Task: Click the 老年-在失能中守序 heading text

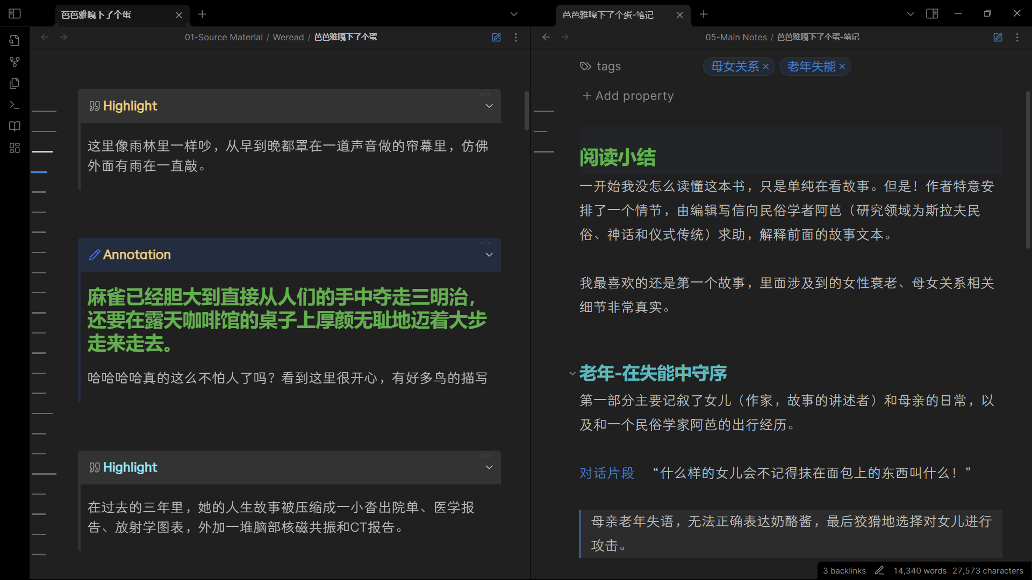Action: [653, 373]
